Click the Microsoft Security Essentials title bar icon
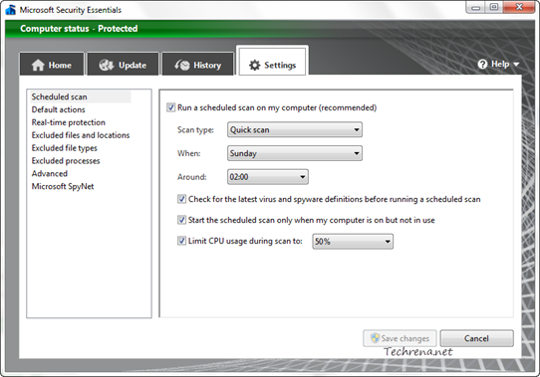This screenshot has width=540, height=377. pyautogui.click(x=11, y=10)
